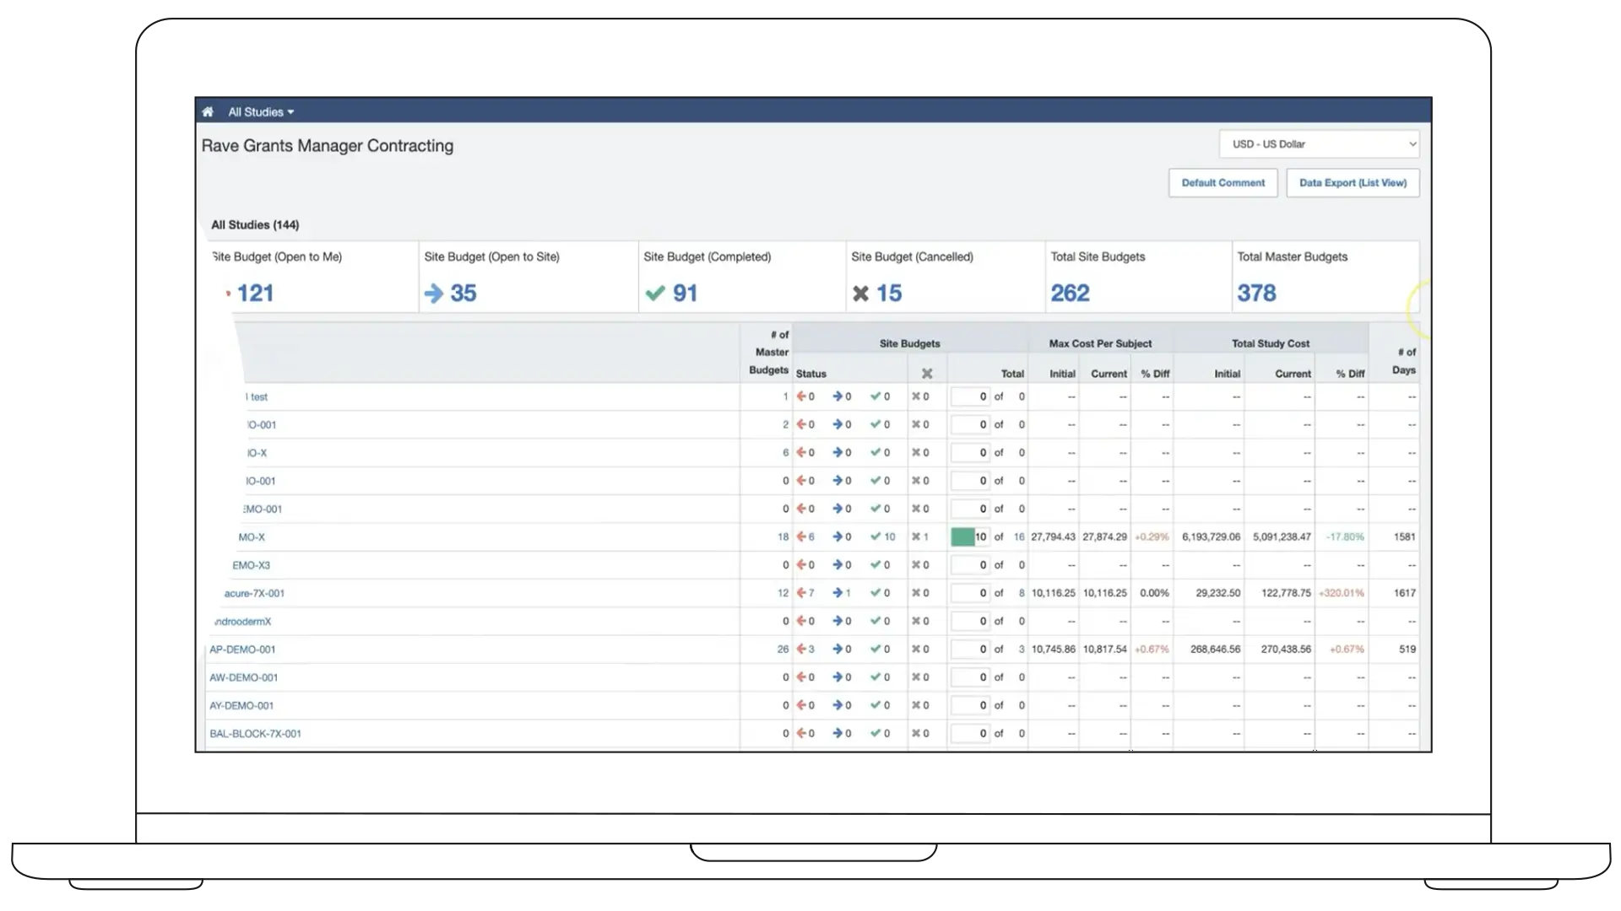
Task: Click red left arrow in AP-DEMO-001 row
Action: (x=801, y=650)
